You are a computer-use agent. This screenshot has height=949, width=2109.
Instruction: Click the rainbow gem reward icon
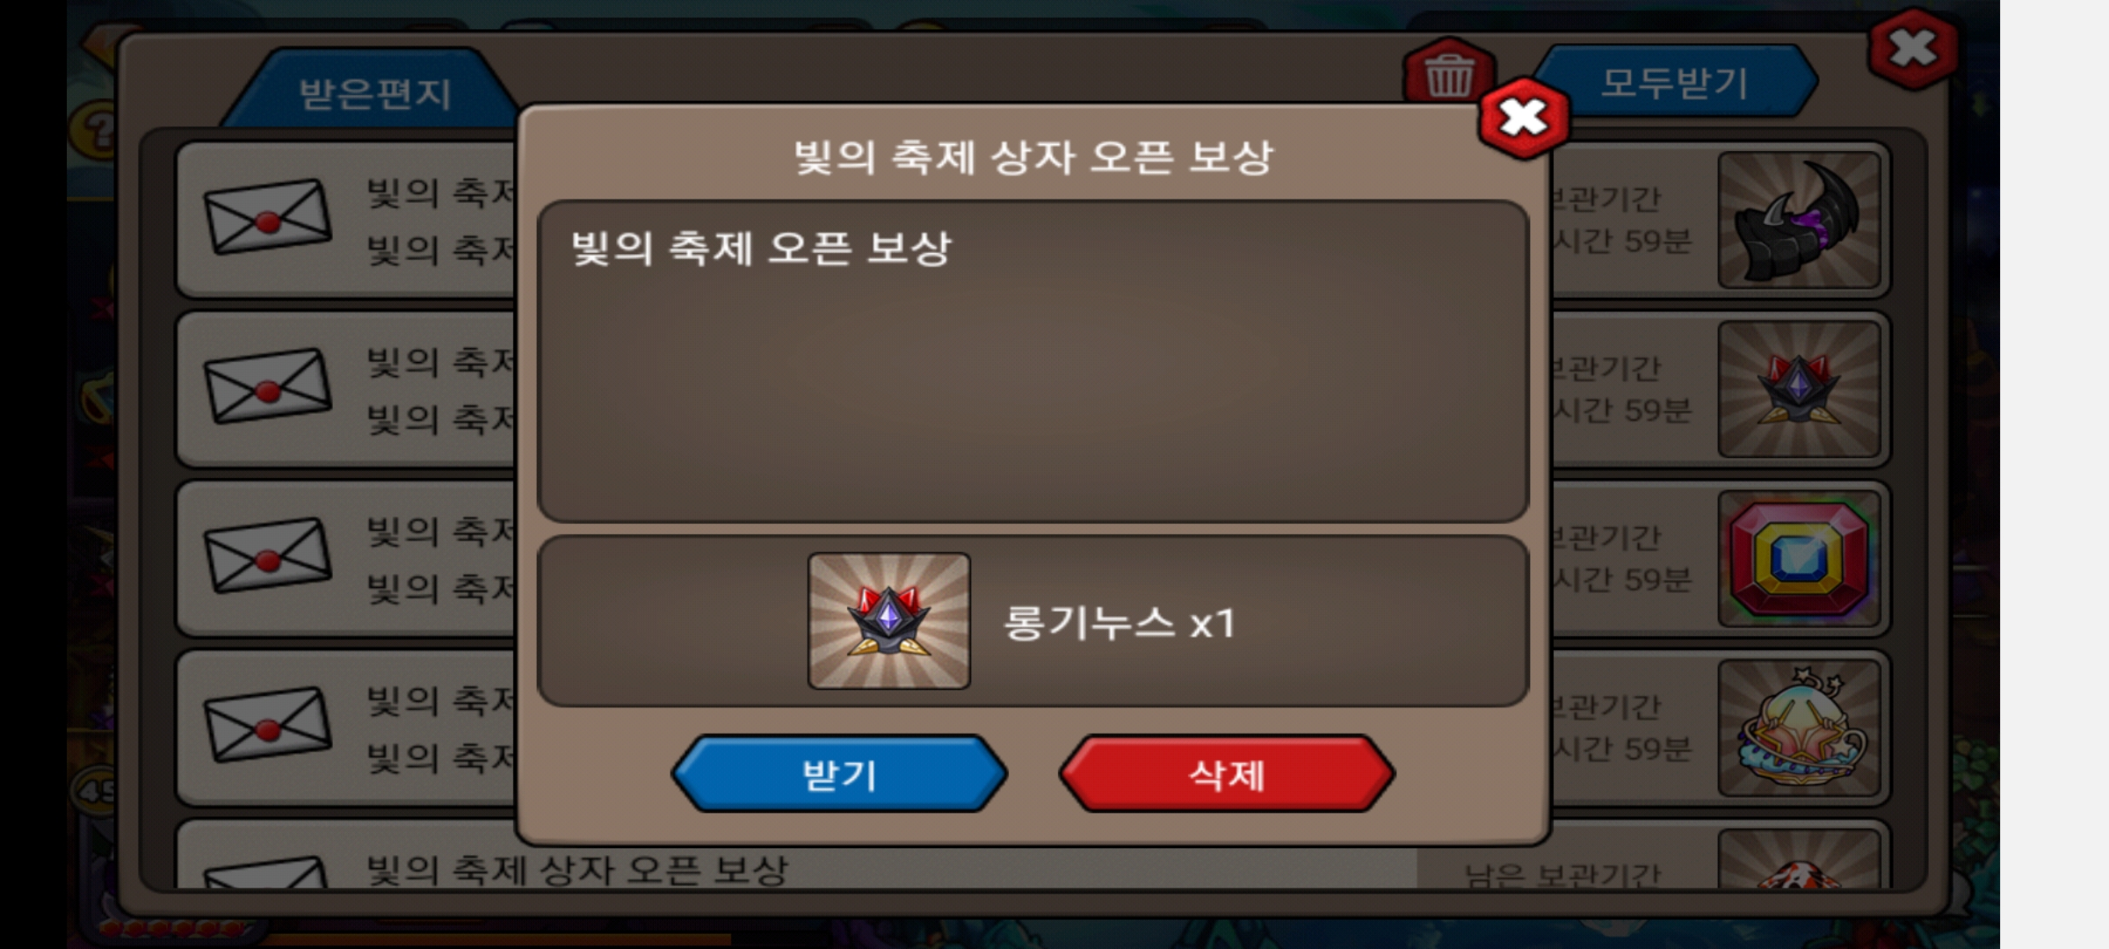[1799, 559]
